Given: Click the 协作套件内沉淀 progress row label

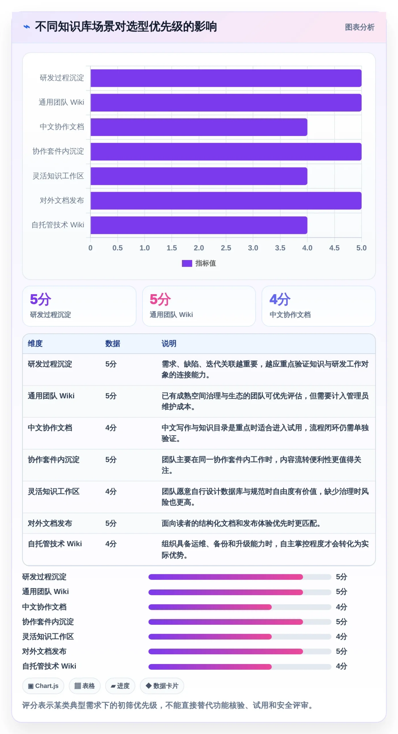Looking at the screenshot, I should pos(48,622).
